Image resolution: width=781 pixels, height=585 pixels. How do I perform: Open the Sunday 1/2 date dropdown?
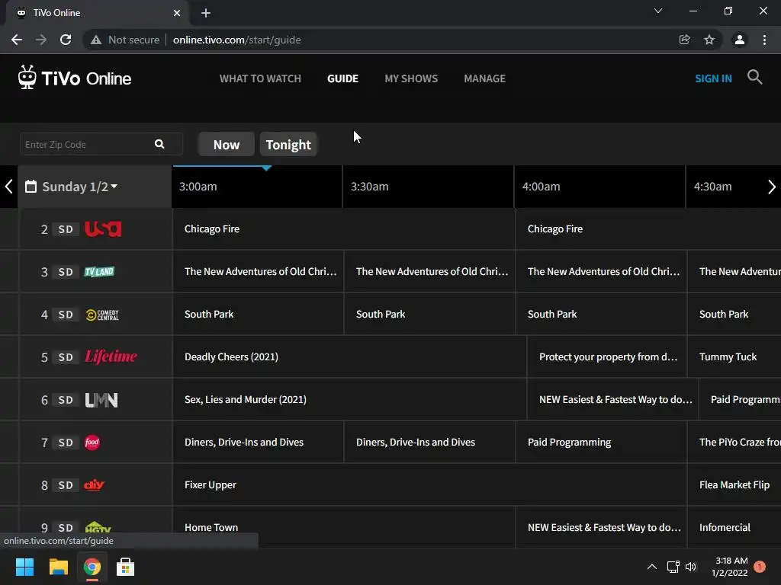79,187
